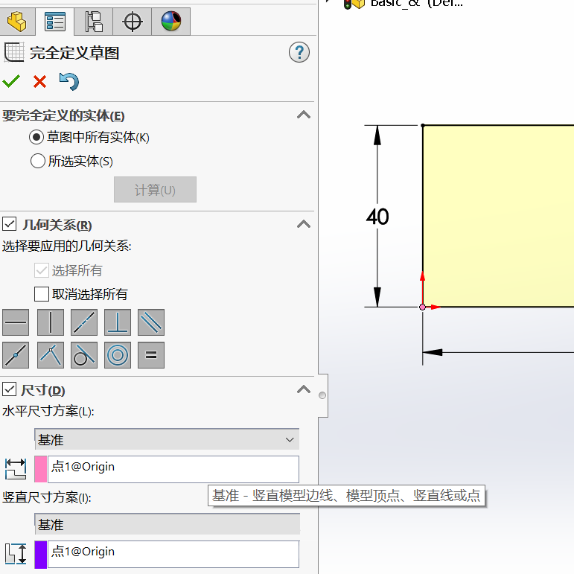Select the 所选实体 radio button
574x574 pixels.
coord(37,161)
